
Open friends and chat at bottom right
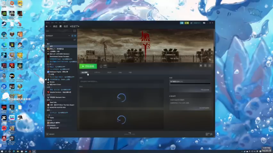[x=209, y=134]
